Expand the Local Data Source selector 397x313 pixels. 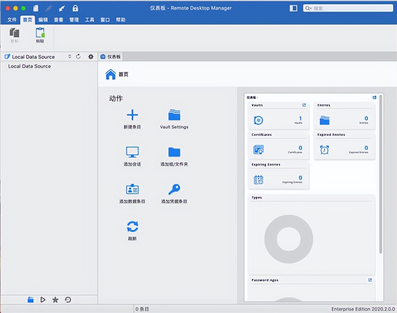point(69,57)
